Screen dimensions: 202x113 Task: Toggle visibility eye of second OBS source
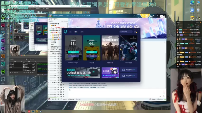pos(33,65)
